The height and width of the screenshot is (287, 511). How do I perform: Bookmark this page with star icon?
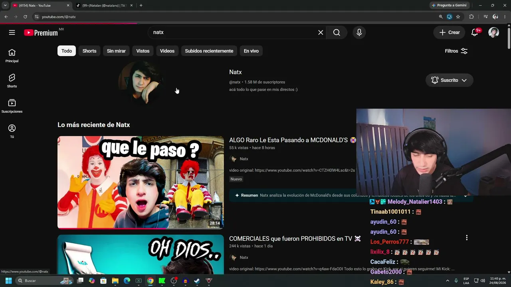[x=458, y=17]
